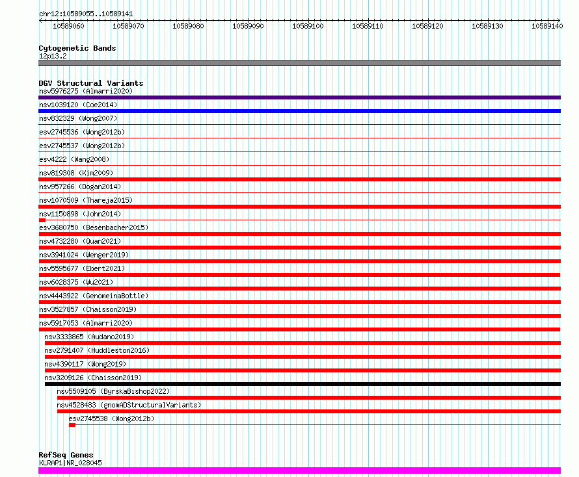Click ruler position 10589100

pyautogui.click(x=308, y=26)
